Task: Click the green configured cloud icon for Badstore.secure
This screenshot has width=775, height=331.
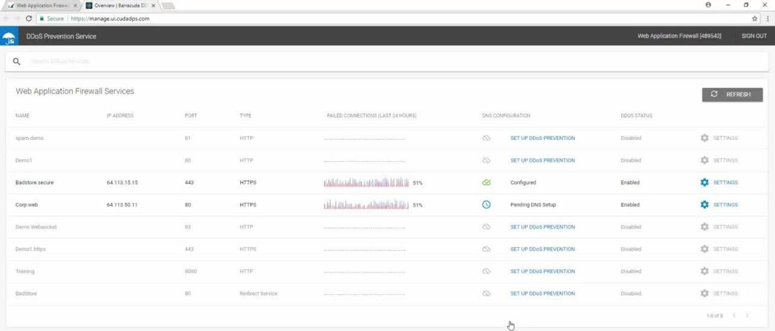Action: pos(486,183)
